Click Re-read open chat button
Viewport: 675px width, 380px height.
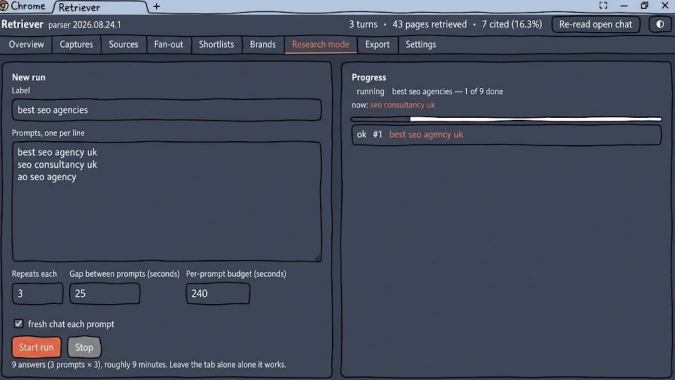[x=595, y=24]
